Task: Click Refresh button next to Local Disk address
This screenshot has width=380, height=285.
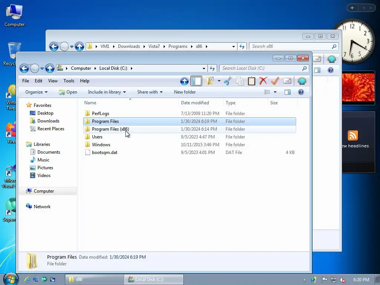Action: pos(212,69)
